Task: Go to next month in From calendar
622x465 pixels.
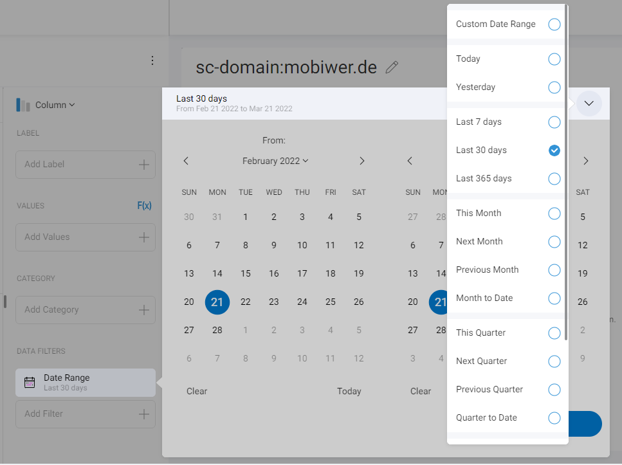Action: [361, 161]
